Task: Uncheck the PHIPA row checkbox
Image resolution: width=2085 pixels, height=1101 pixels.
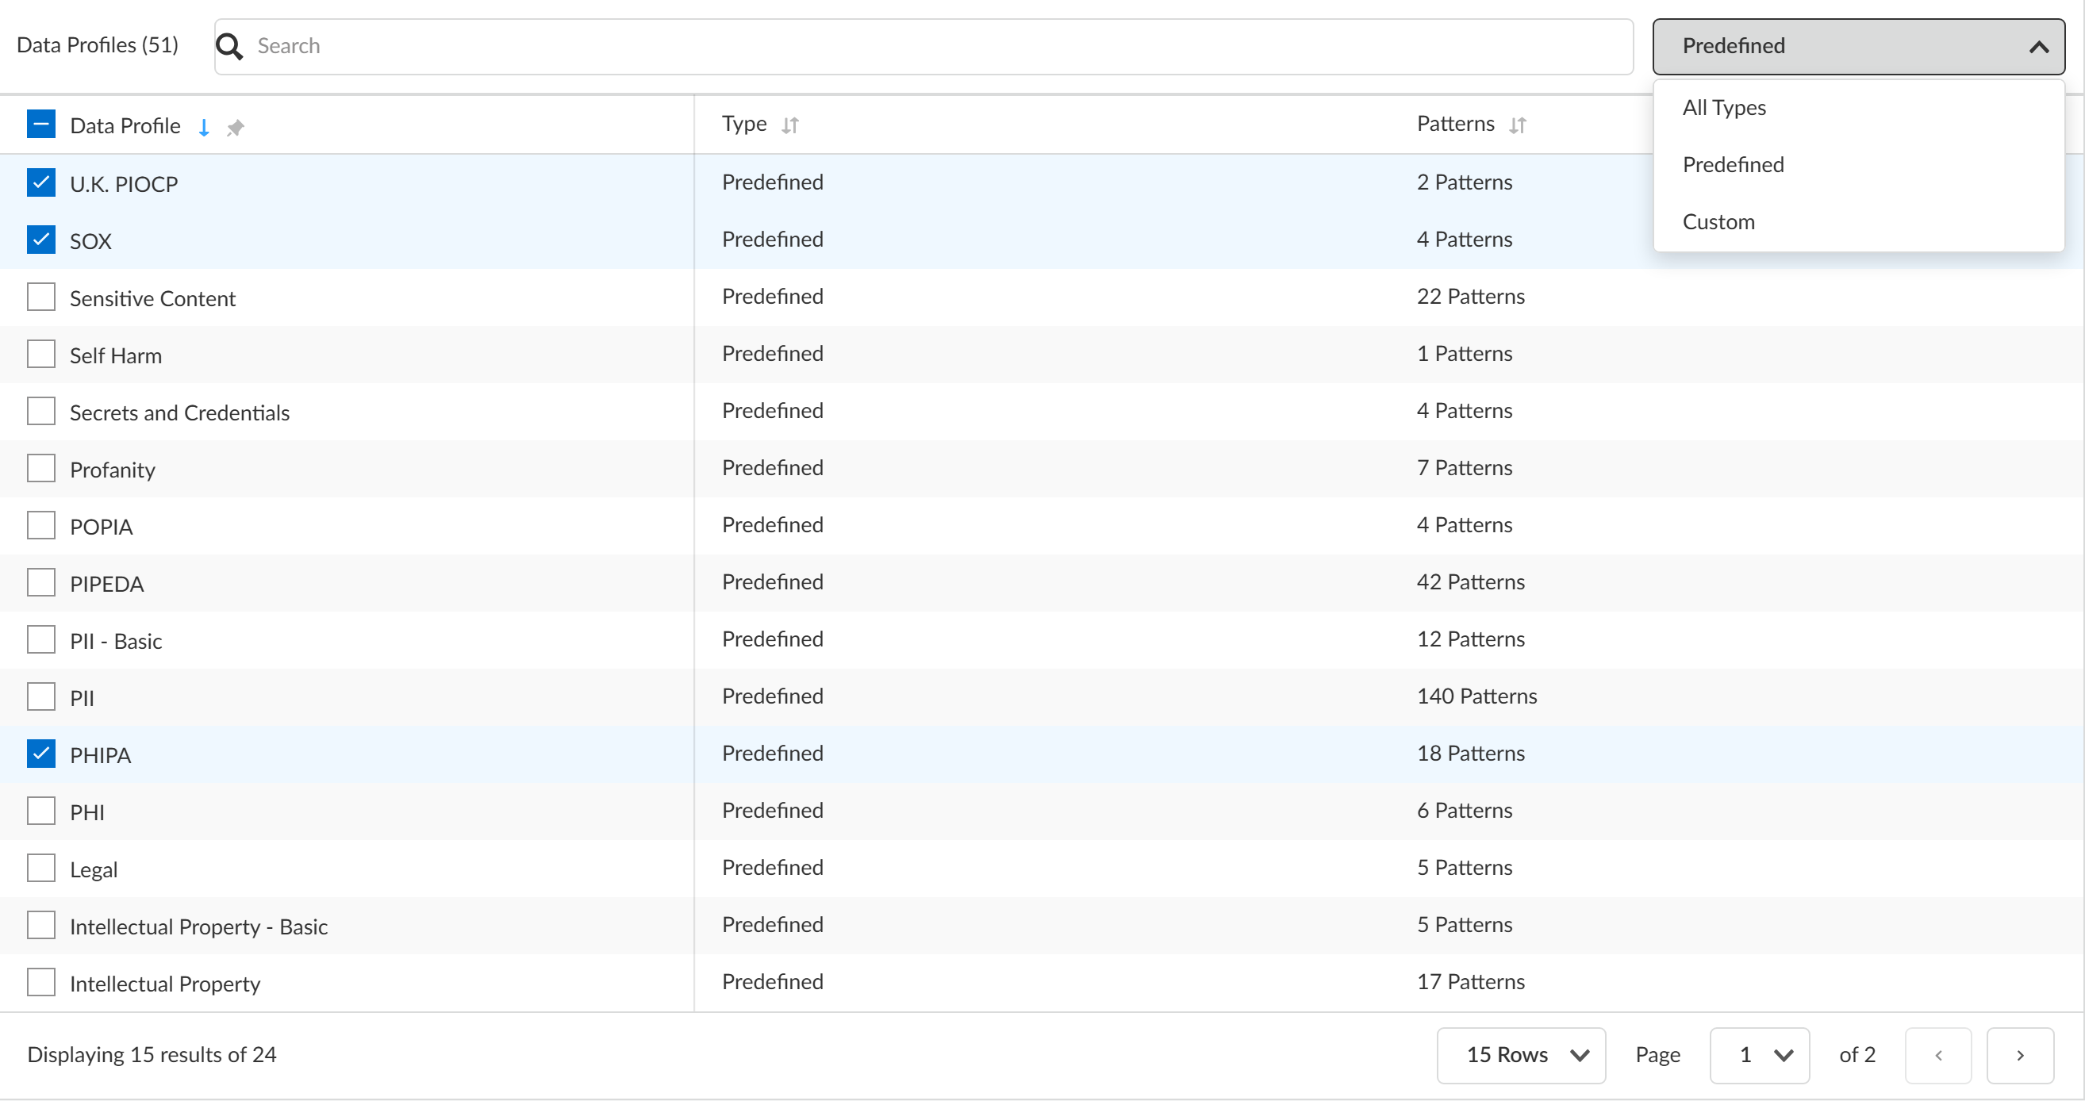Action: pyautogui.click(x=41, y=754)
